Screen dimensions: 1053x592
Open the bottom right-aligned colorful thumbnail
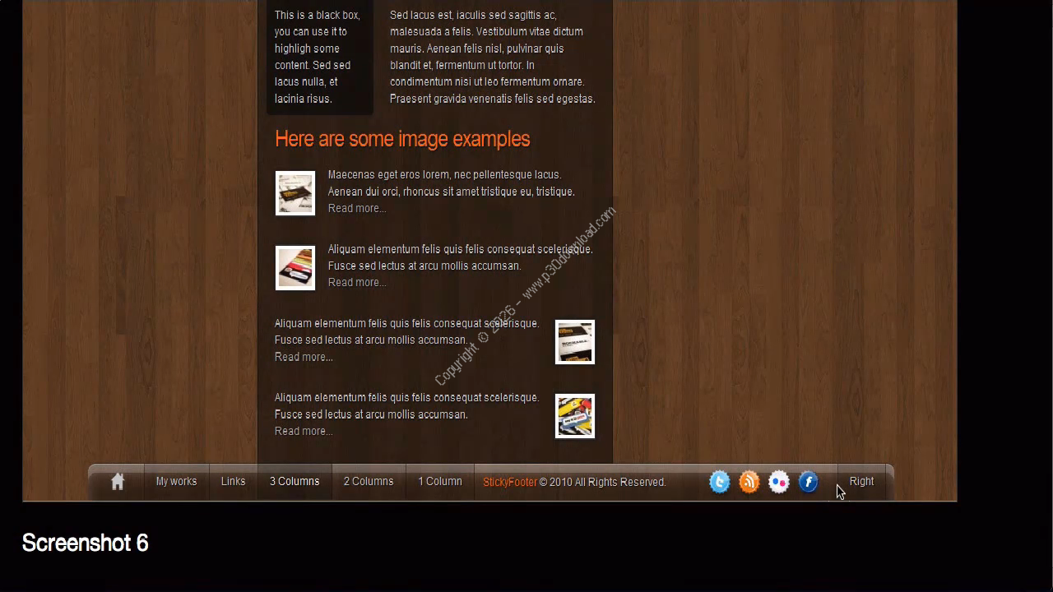click(575, 416)
